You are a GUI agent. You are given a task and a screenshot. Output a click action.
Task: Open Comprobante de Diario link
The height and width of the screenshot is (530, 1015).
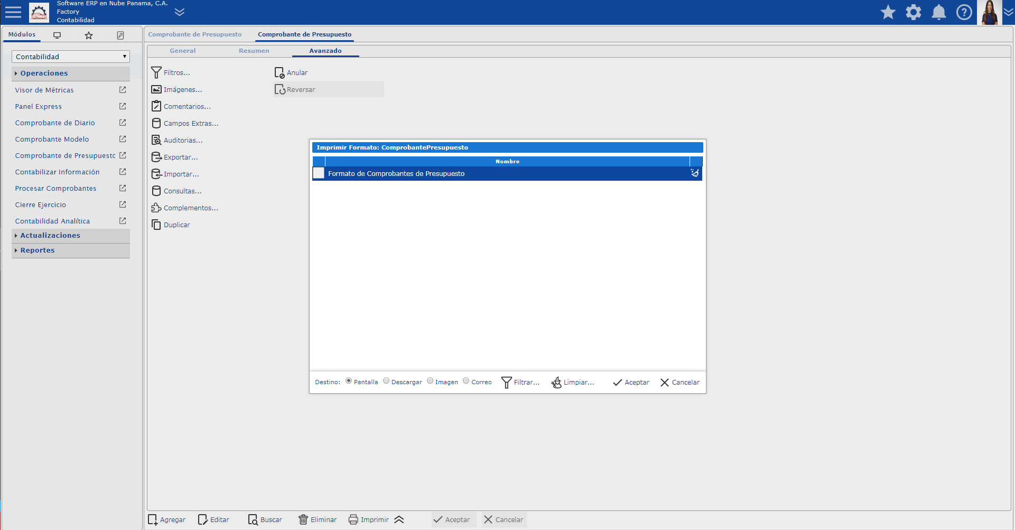[55, 123]
